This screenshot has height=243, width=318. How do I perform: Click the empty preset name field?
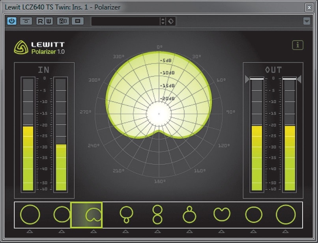[x=126, y=21]
